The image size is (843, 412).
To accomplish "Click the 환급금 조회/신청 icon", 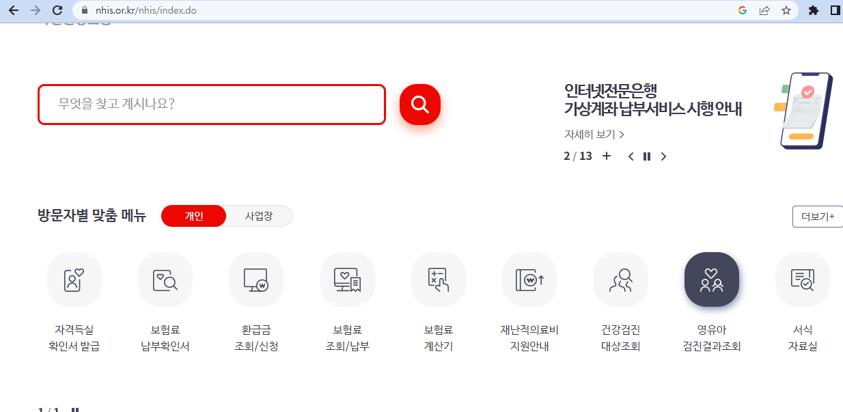I will pos(256,279).
